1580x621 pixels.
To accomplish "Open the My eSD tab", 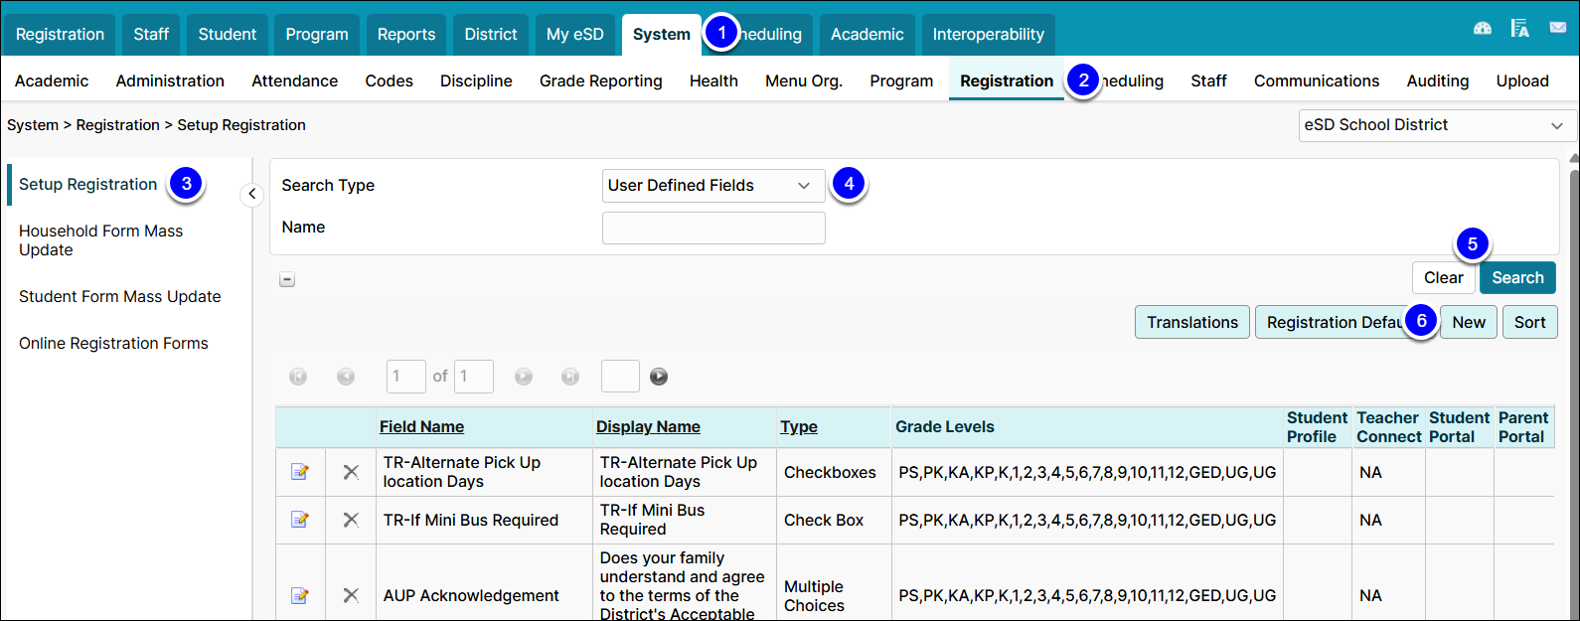I will pos(575,35).
